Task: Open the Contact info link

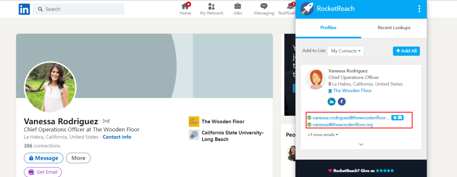Action: (x=117, y=137)
